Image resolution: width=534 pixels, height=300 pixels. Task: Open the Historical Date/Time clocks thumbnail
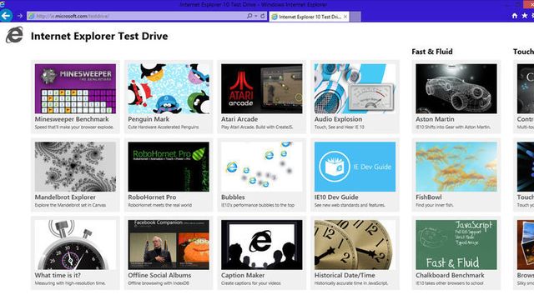click(x=355, y=244)
